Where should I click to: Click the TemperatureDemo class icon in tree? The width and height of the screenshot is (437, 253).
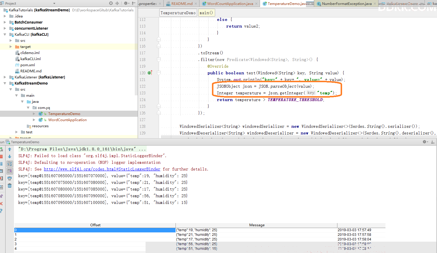pyautogui.click(x=41, y=114)
